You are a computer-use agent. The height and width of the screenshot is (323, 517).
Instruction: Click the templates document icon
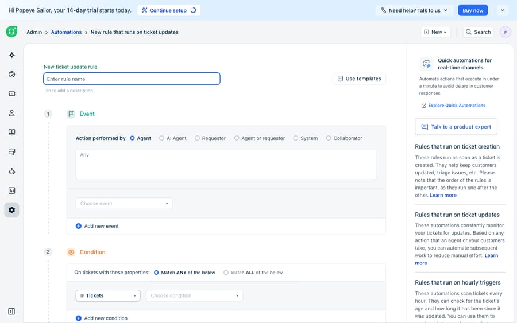click(340, 79)
